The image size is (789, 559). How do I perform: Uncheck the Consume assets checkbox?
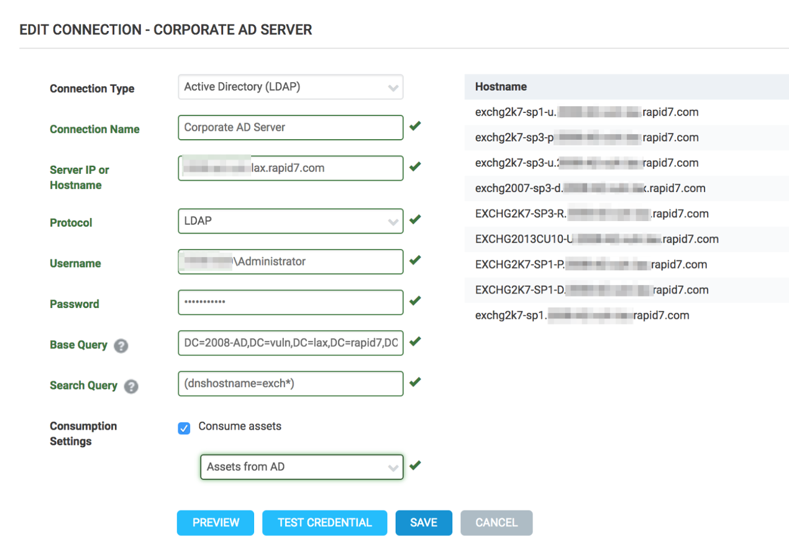tap(184, 428)
